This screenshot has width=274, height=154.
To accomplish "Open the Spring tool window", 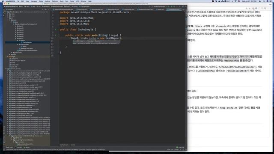I will coord(27,148).
